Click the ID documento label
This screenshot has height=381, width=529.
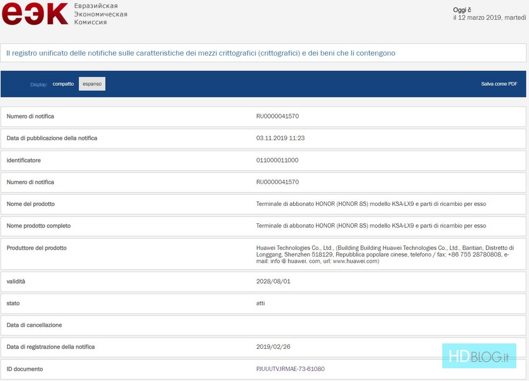coord(25,369)
